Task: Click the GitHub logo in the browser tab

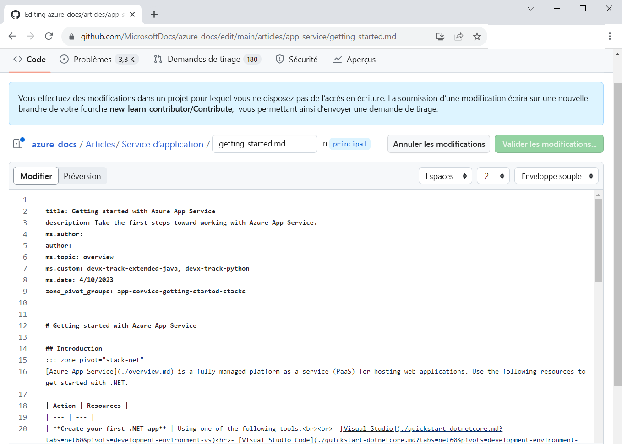Action: [x=15, y=14]
